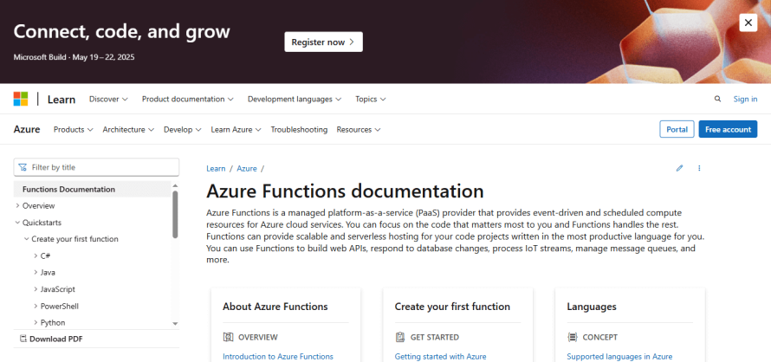Image resolution: width=771 pixels, height=362 pixels.
Task: Expand the C# tree item
Action: (x=36, y=255)
